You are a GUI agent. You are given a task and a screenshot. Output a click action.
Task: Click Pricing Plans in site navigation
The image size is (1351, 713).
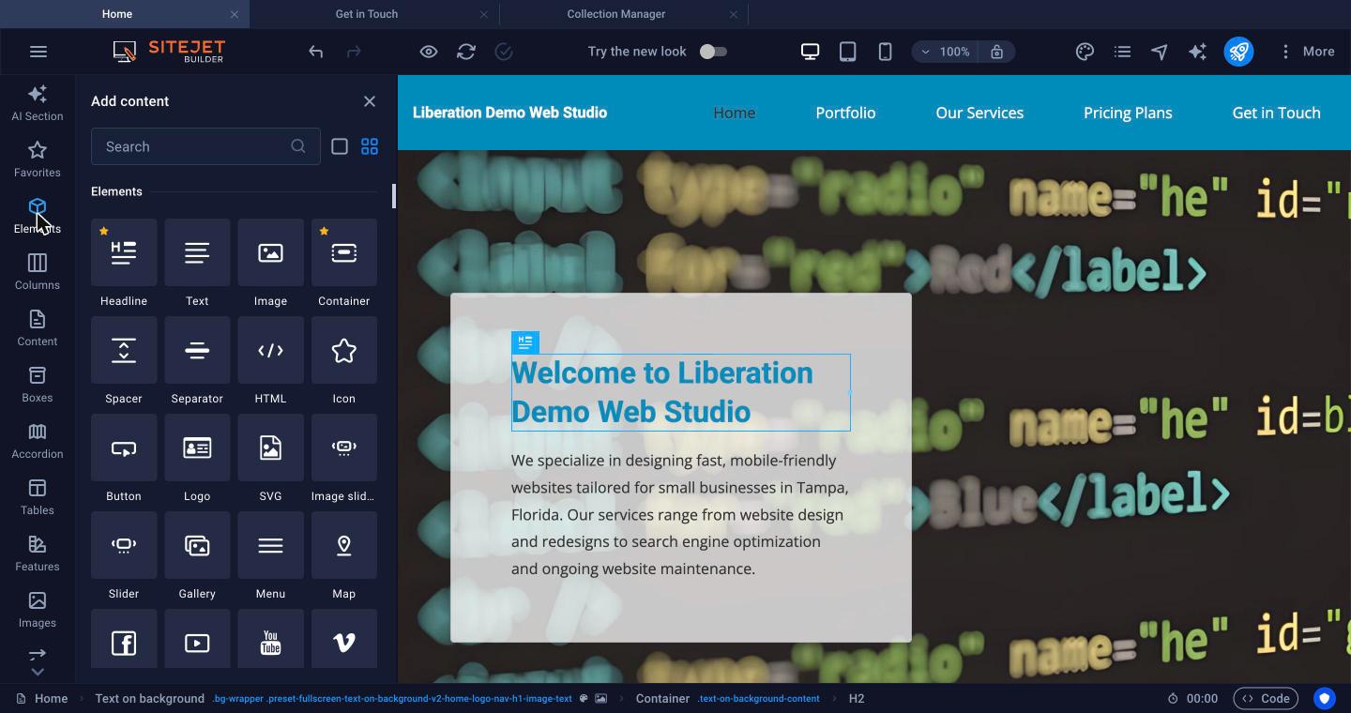(1128, 113)
